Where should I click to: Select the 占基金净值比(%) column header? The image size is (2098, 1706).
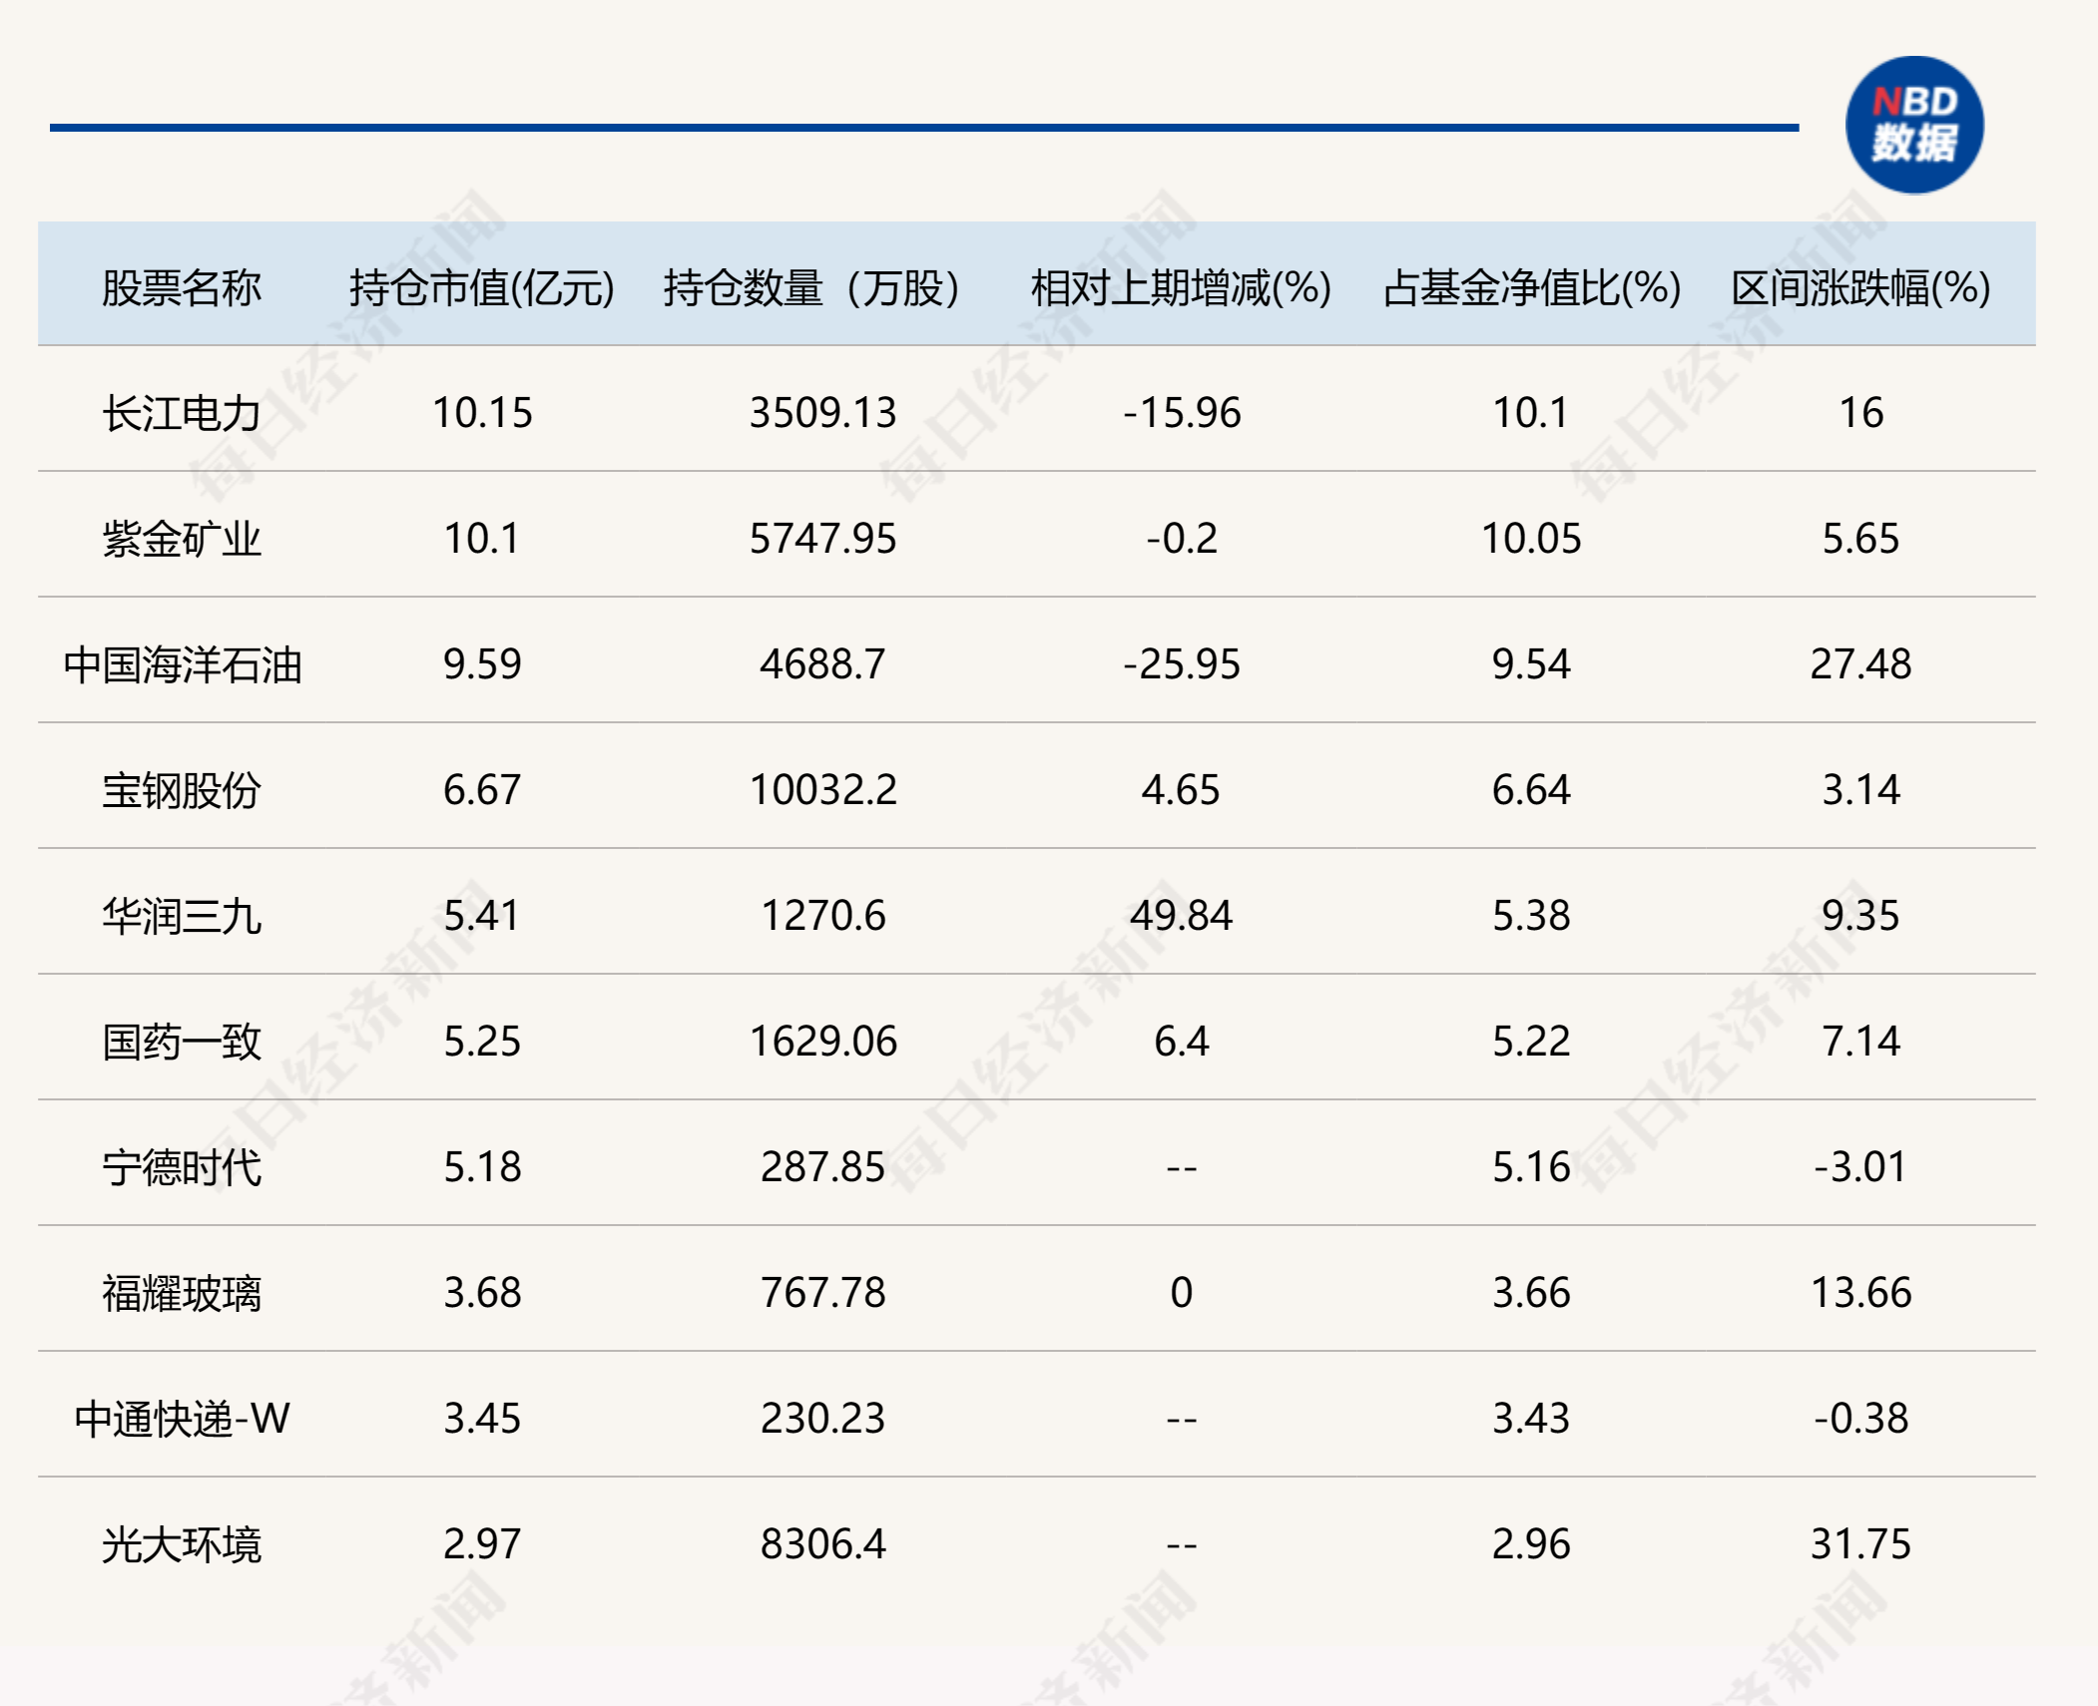coord(1531,288)
